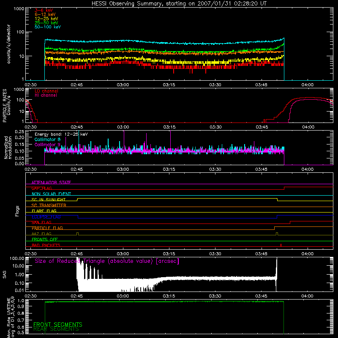Screen dimensions: 338x338
Task: Click the 100.00 value on the SAS axis
Action: 17,259
